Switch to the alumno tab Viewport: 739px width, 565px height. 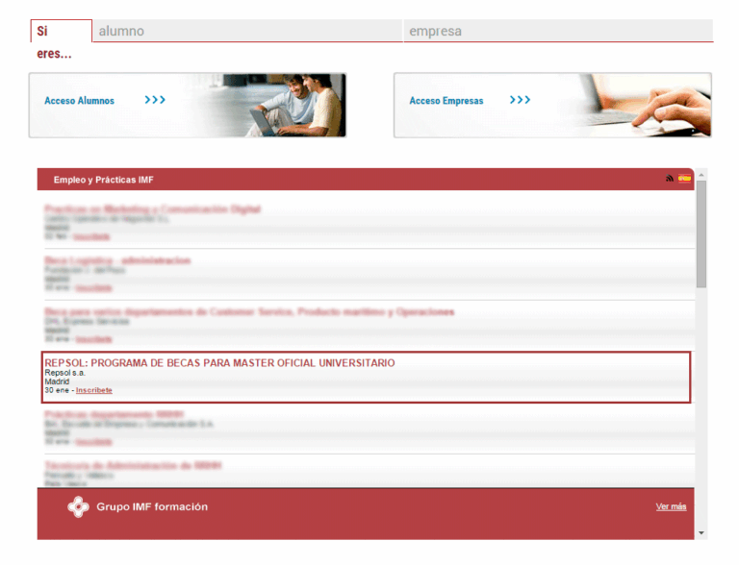(247, 31)
